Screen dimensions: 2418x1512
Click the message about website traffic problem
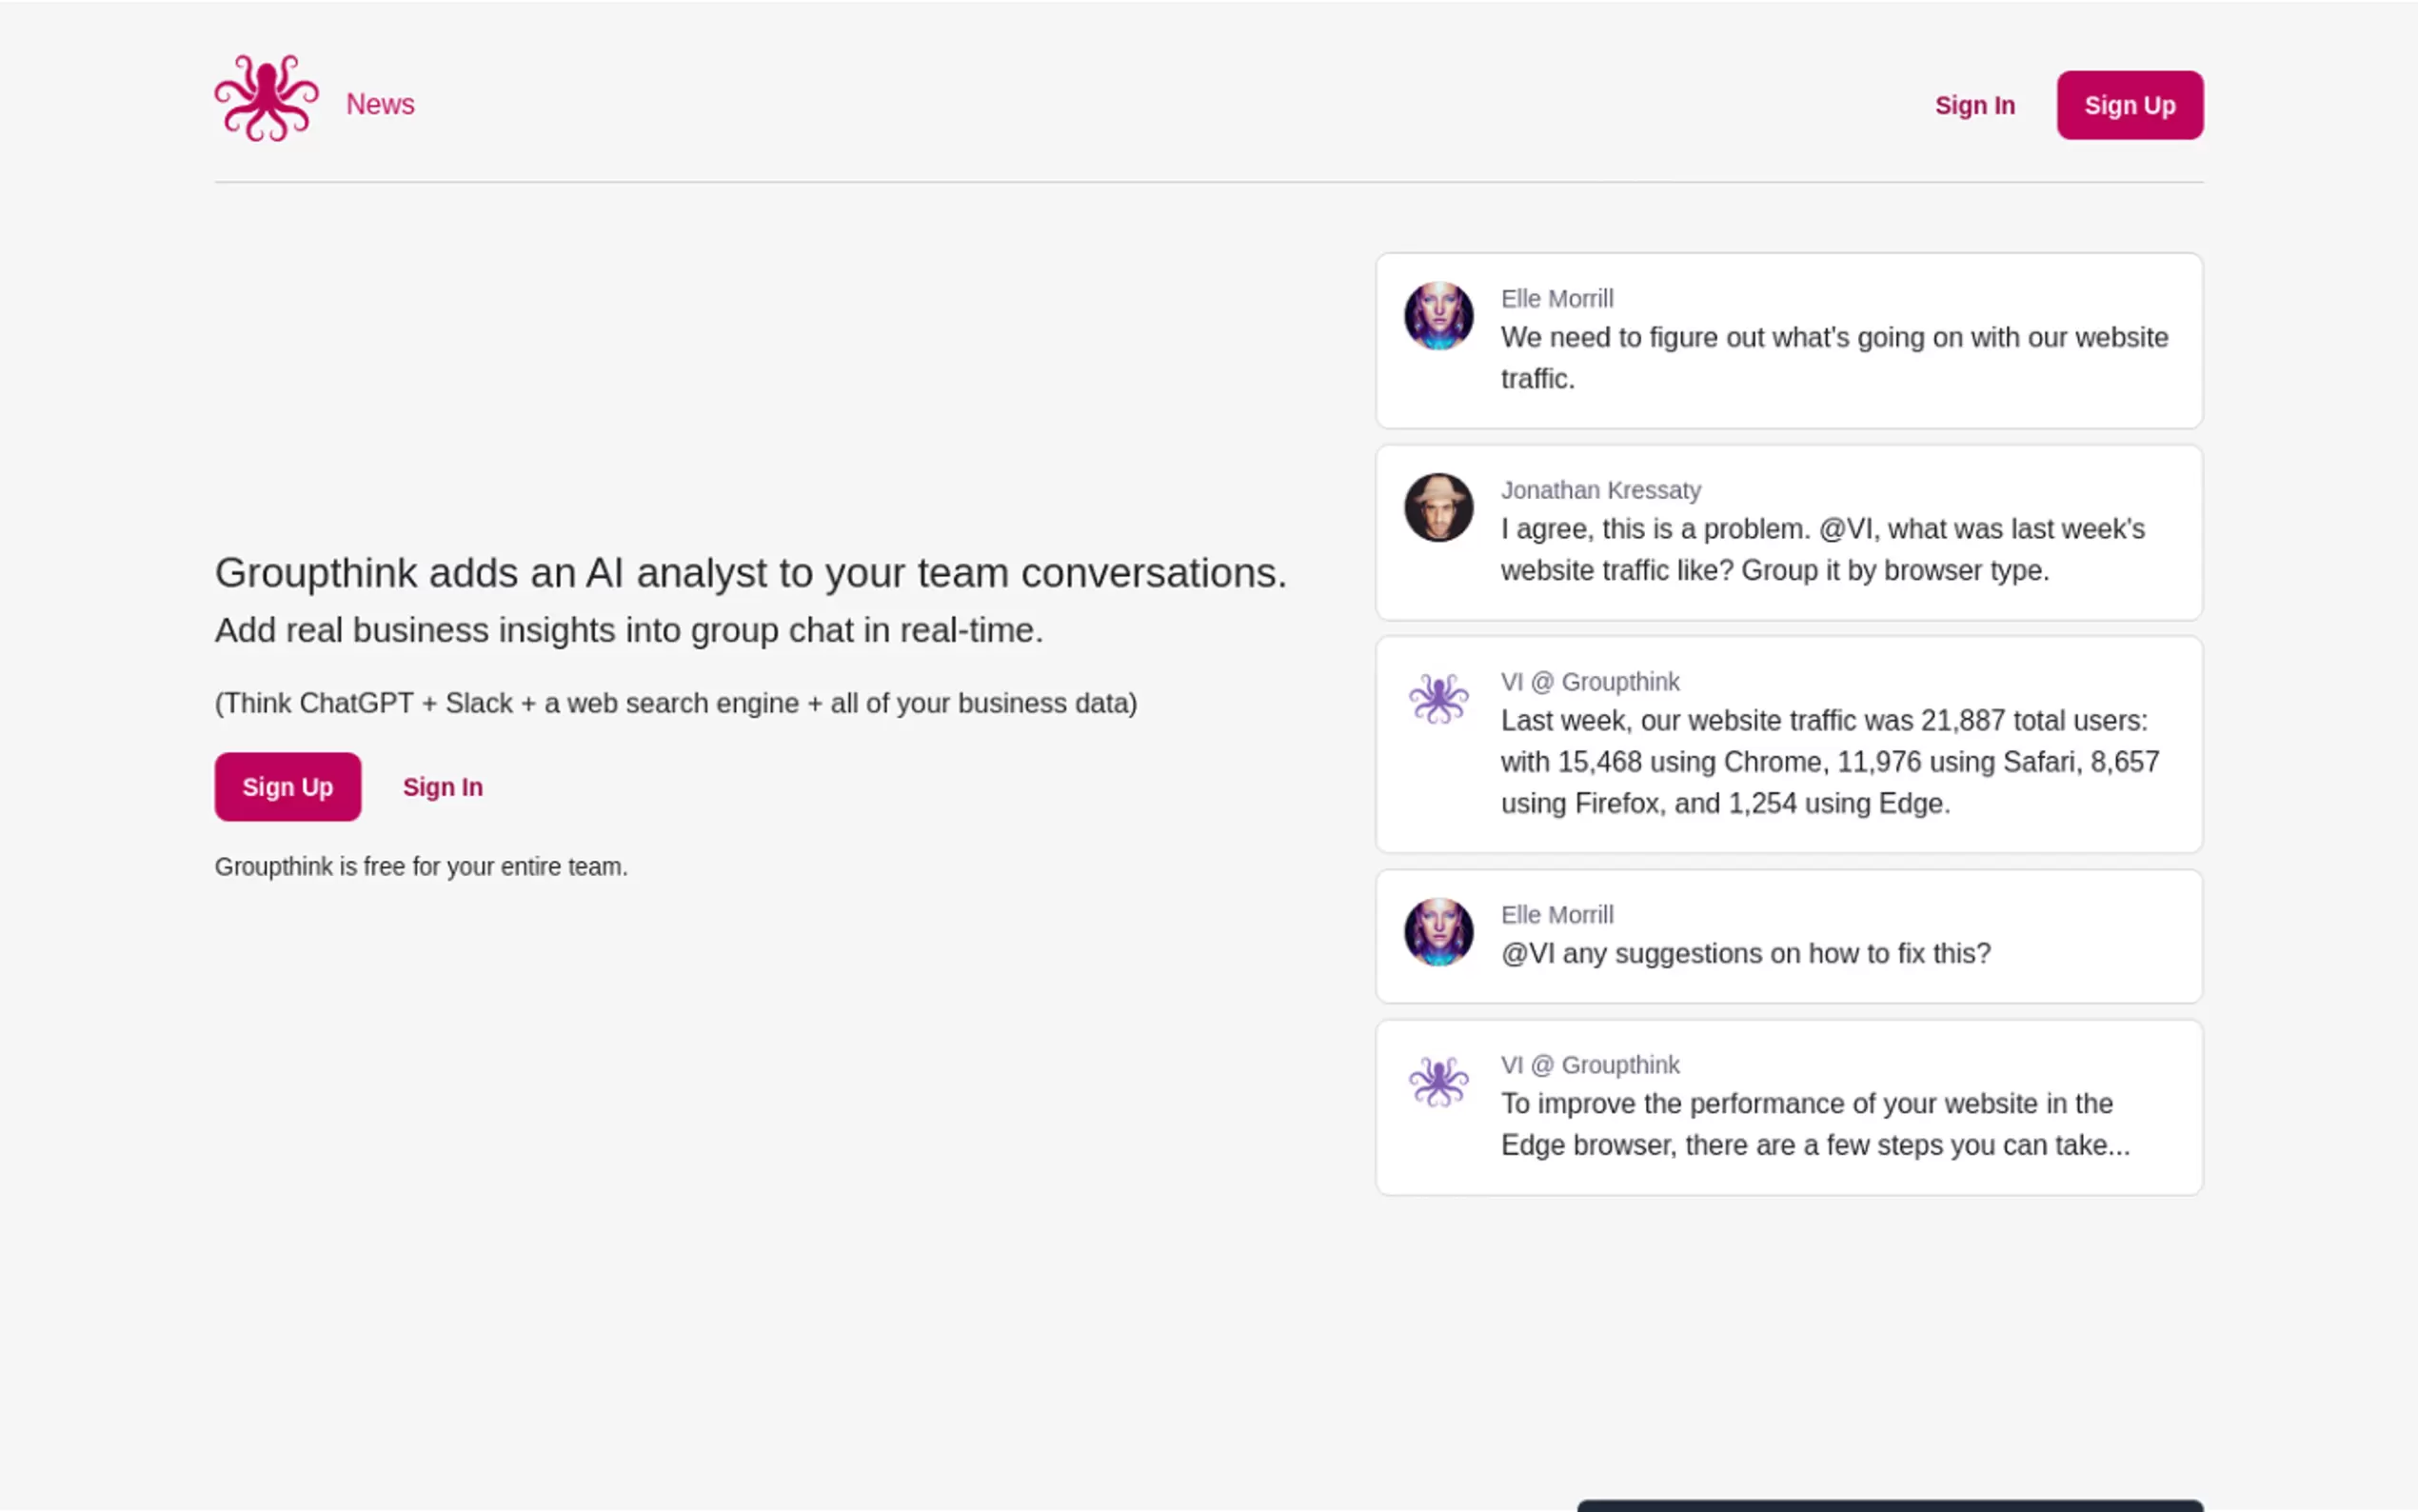pyautogui.click(x=1833, y=357)
